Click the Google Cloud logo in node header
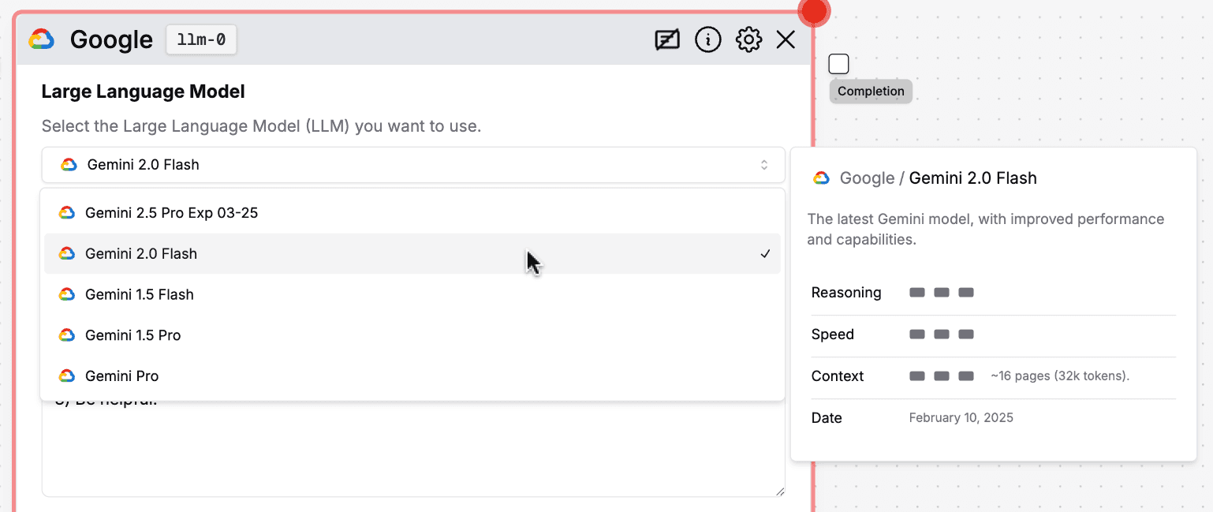The image size is (1213, 512). (41, 39)
